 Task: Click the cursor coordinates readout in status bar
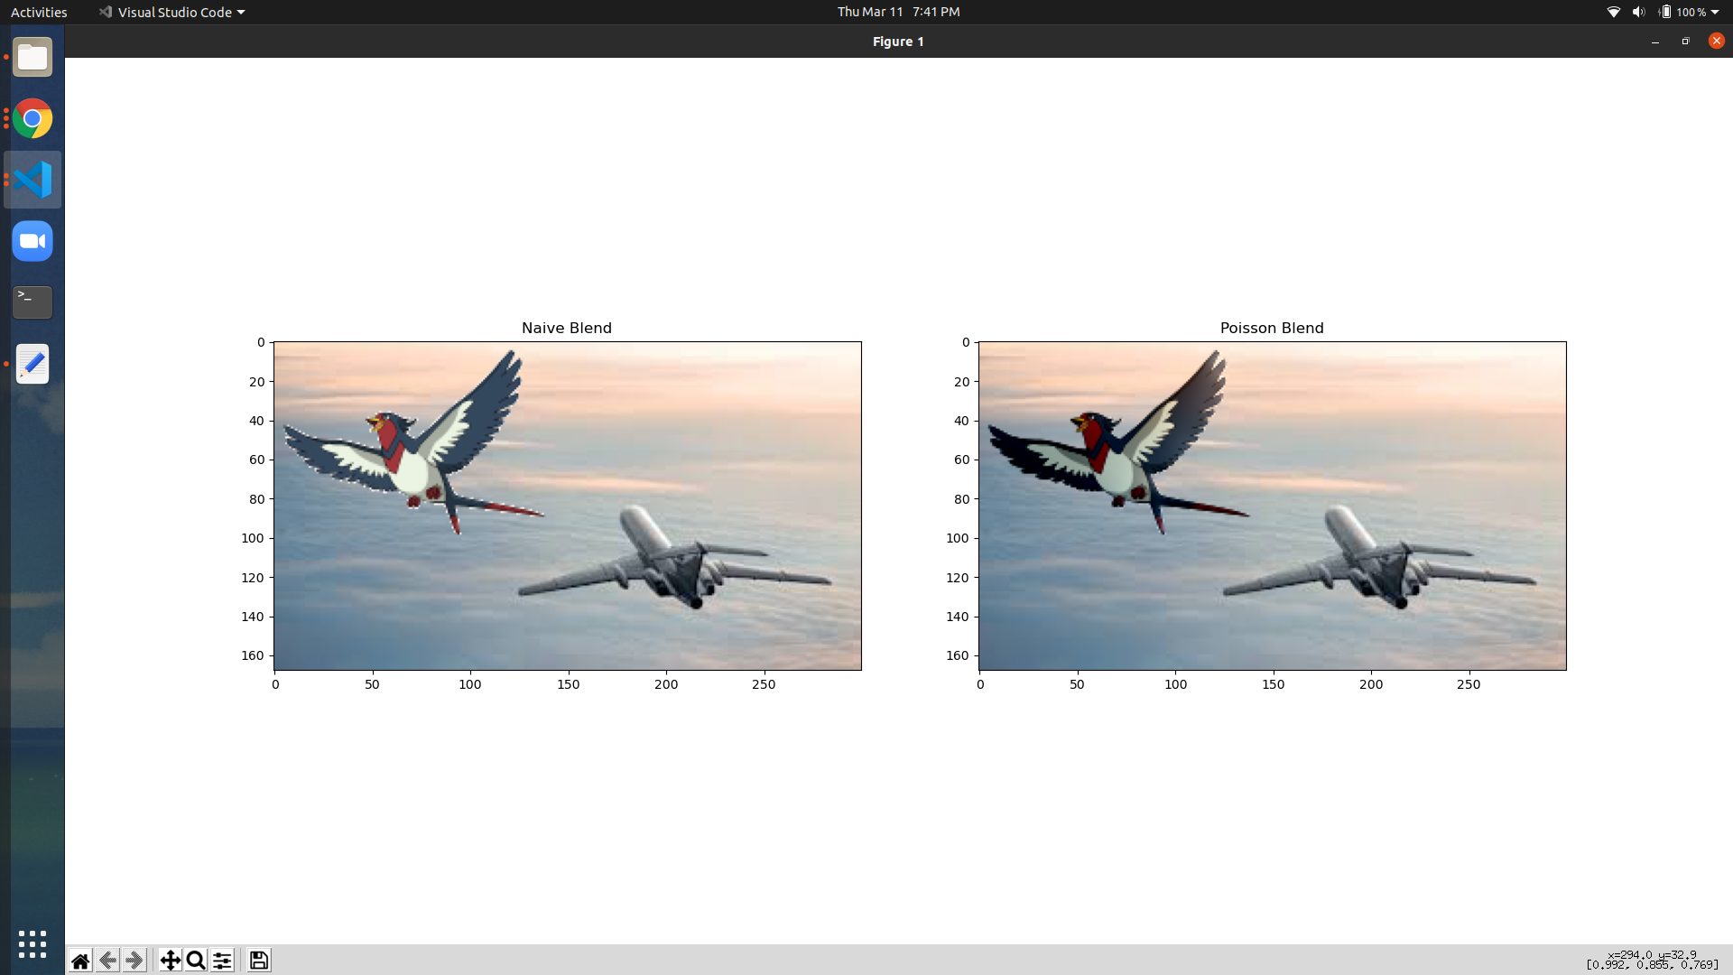coord(1652,960)
